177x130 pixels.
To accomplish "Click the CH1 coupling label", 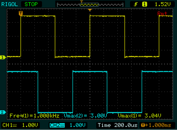I will point(9,125).
